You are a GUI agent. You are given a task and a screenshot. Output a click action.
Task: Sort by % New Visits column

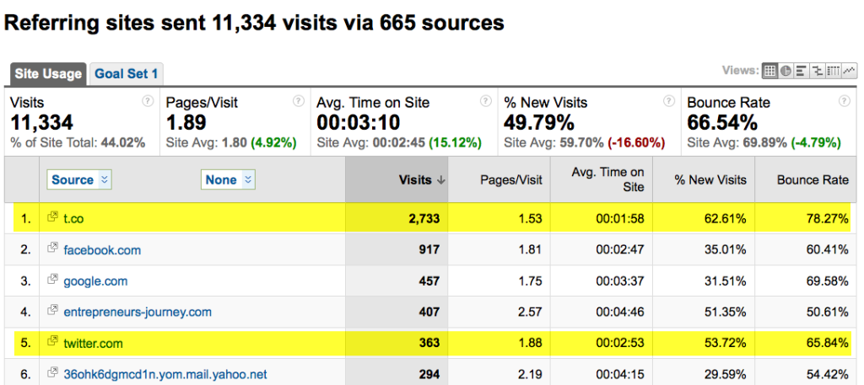tap(704, 179)
